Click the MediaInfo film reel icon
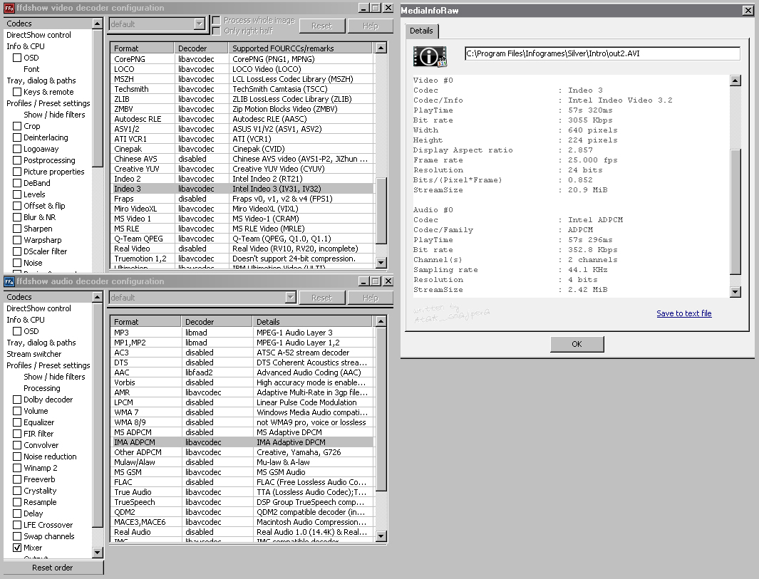The image size is (759, 579). tap(430, 56)
